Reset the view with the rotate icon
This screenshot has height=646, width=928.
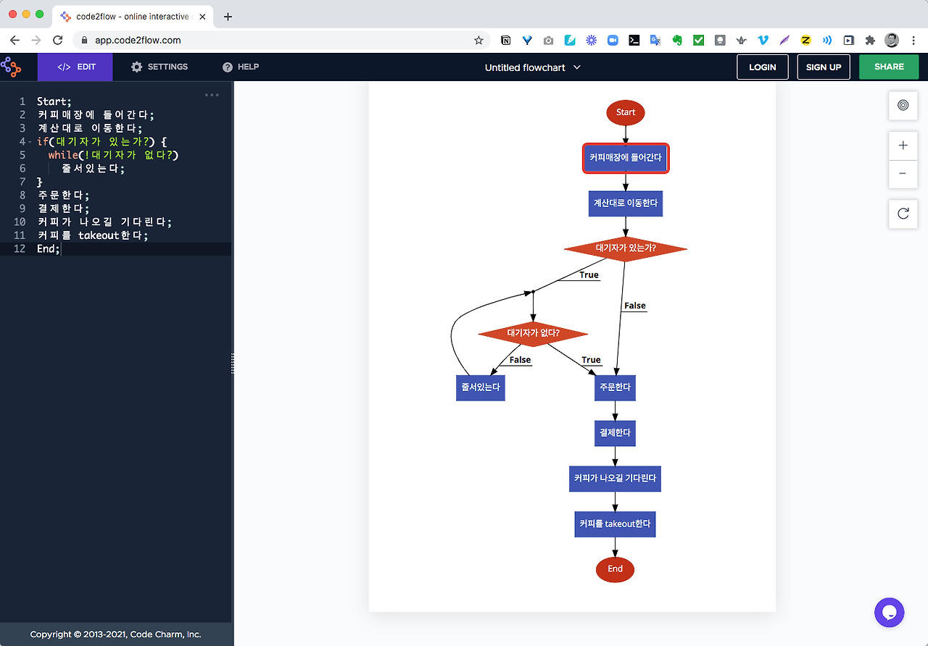coord(903,214)
